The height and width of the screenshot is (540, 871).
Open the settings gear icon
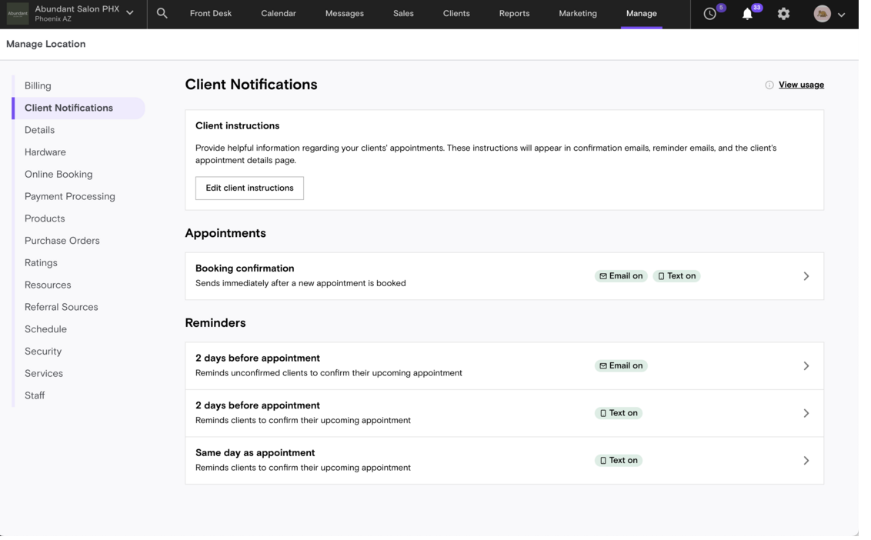783,14
